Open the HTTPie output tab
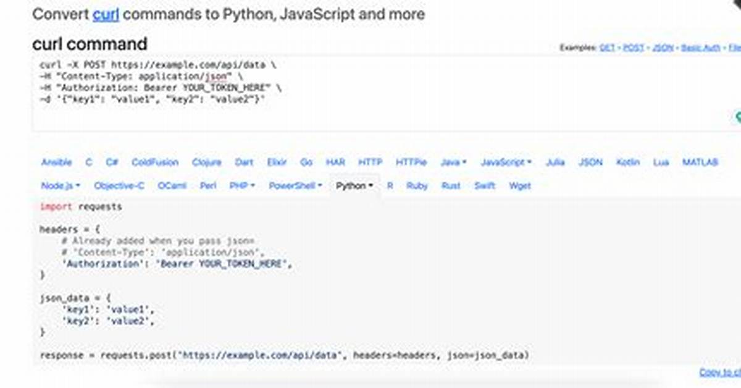Viewport: 741px width, 388px height. click(411, 162)
